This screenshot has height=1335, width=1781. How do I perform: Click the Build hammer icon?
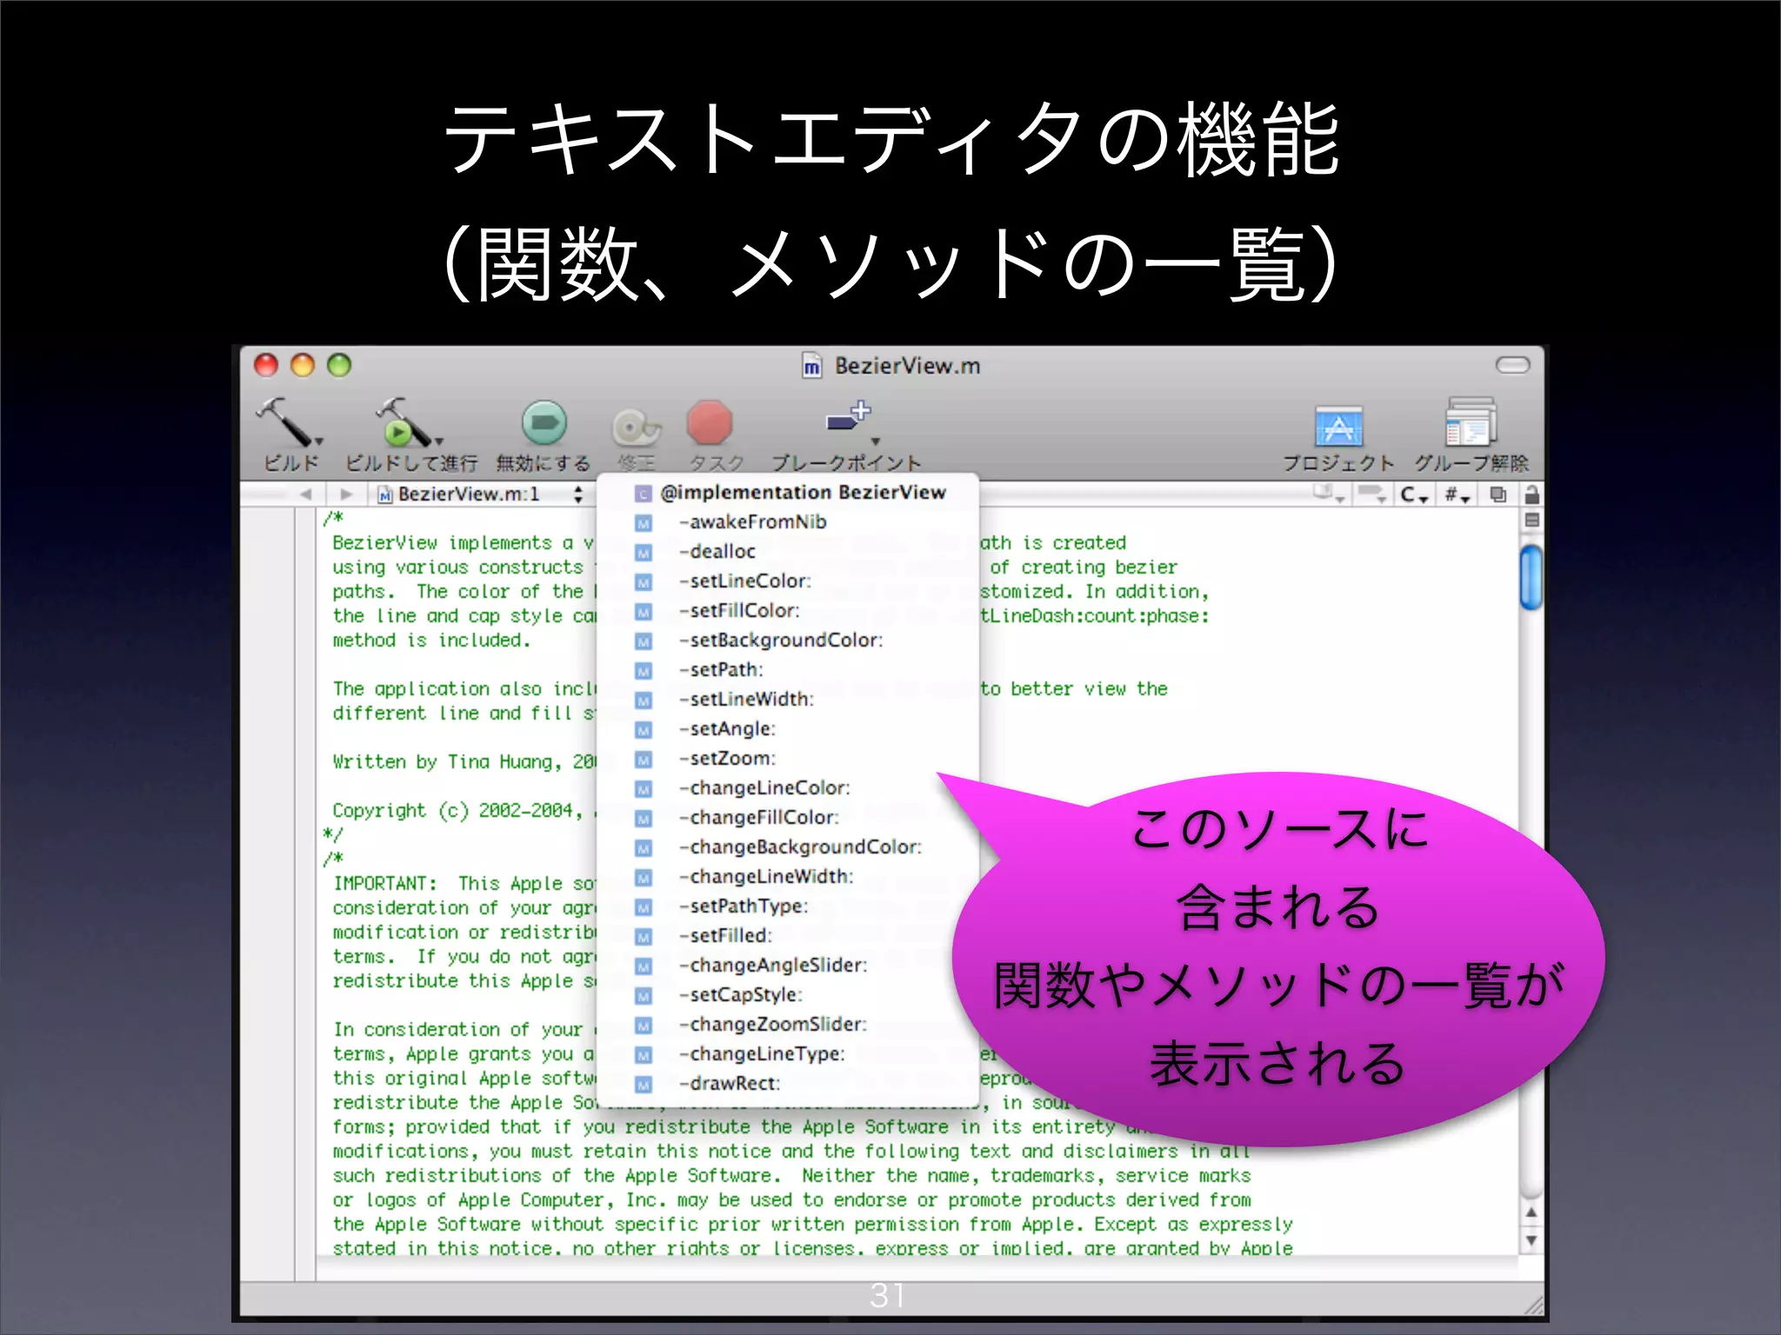click(x=287, y=422)
